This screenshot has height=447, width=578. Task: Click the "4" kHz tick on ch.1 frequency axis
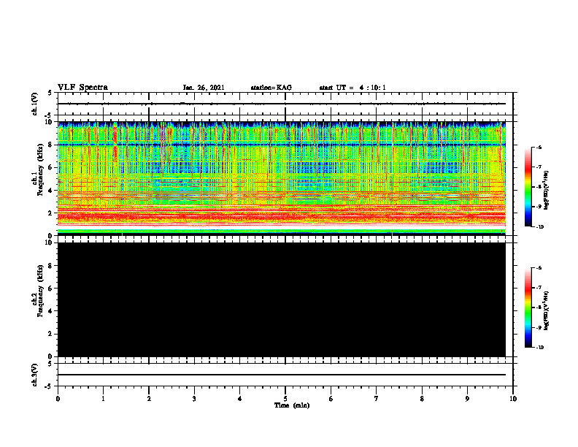click(51, 191)
